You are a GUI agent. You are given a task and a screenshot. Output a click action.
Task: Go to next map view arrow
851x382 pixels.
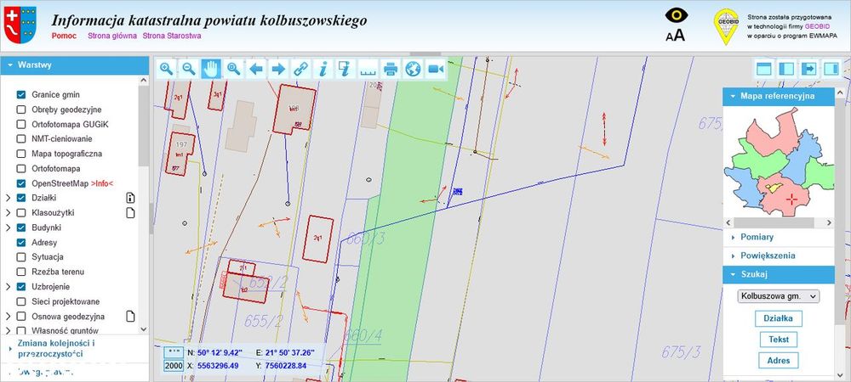278,69
